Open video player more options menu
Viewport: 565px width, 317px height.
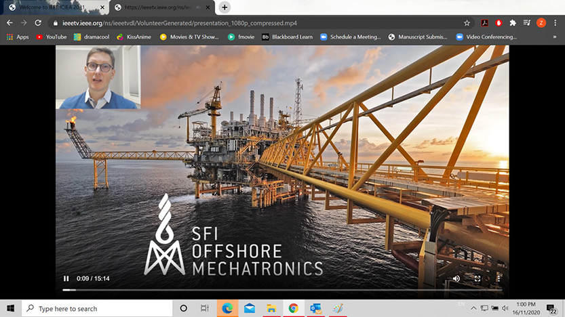[499, 278]
